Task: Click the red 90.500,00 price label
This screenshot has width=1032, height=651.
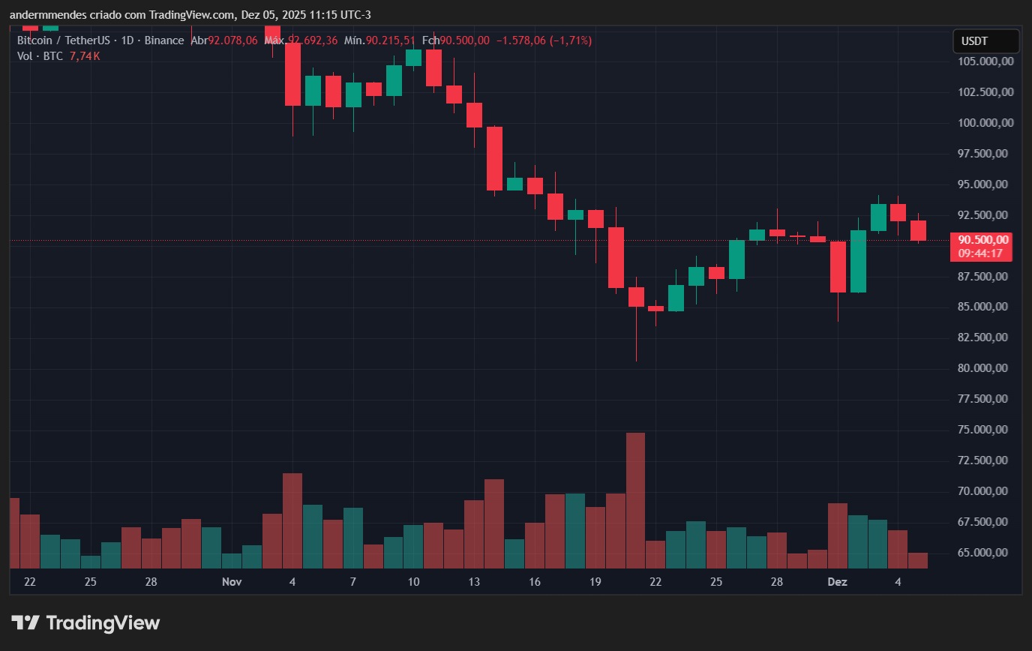Action: coord(983,239)
